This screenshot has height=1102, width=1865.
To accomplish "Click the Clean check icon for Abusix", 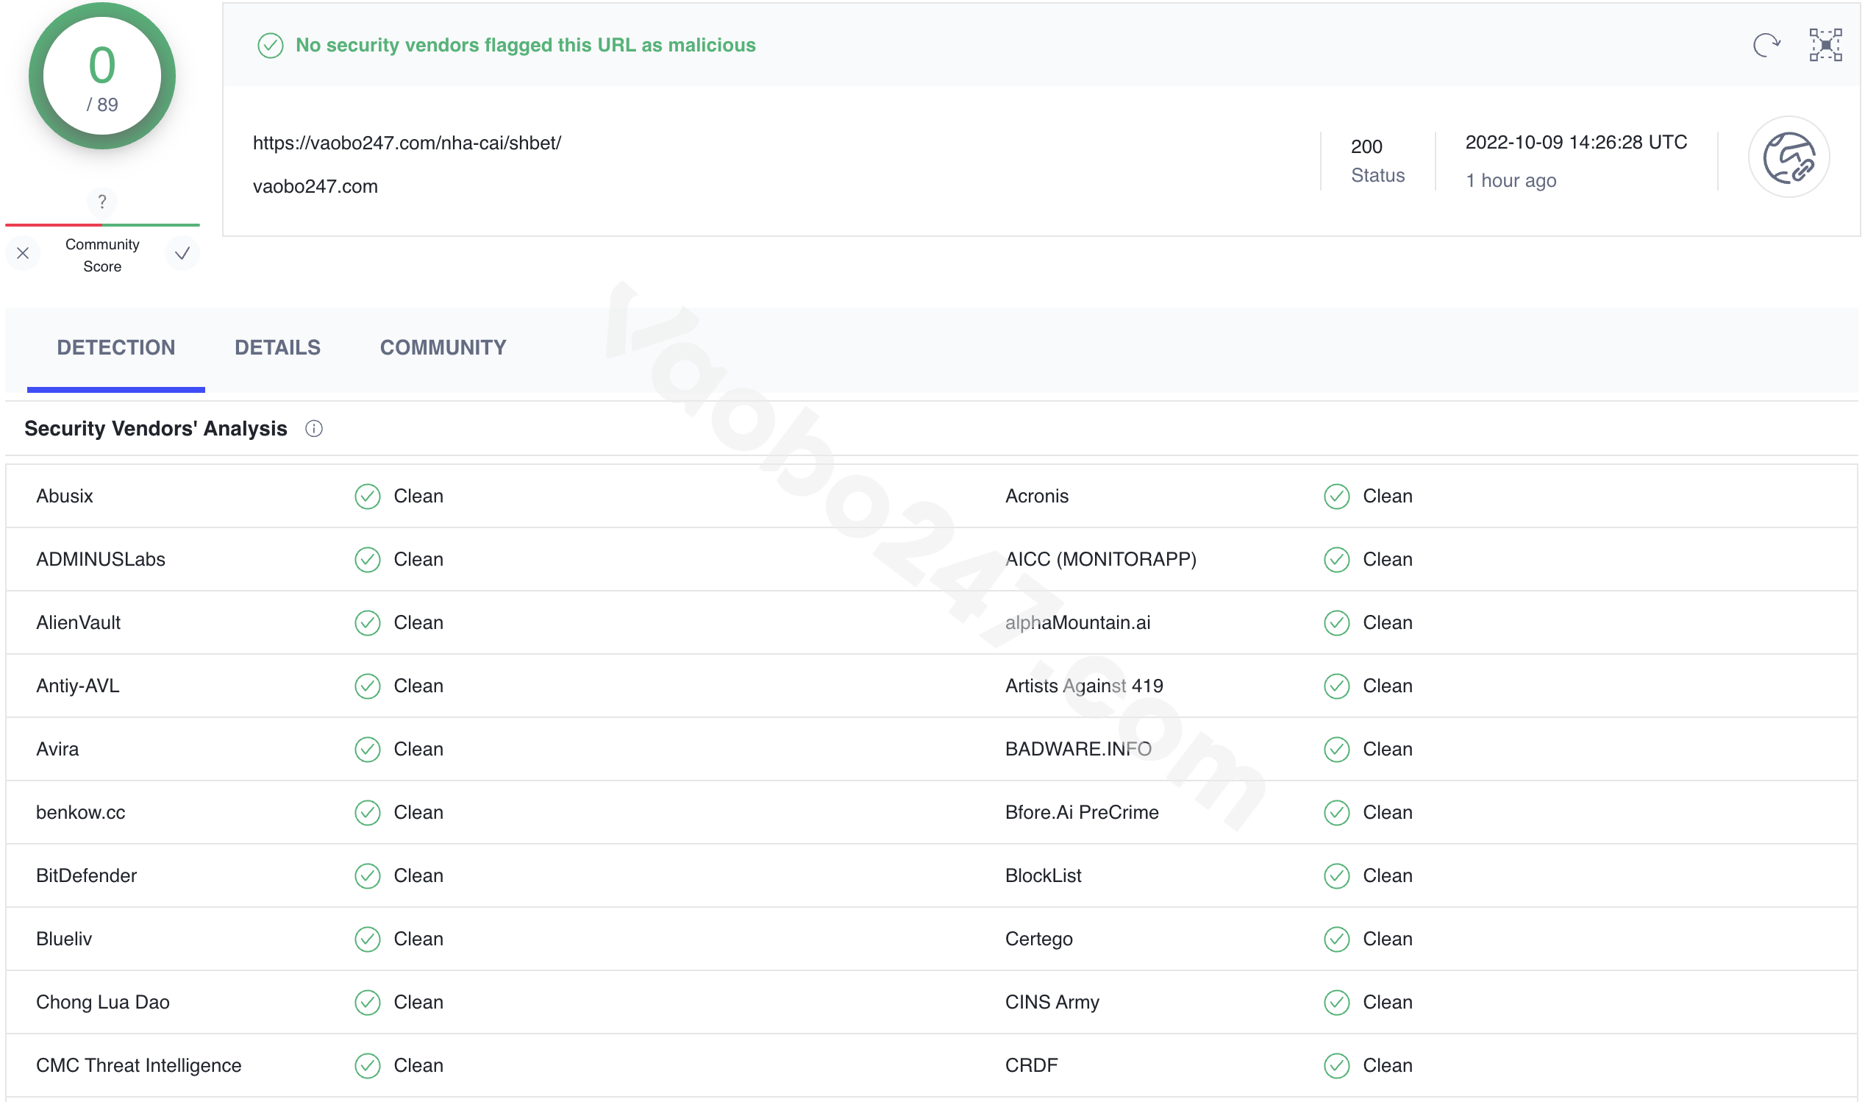I will (x=368, y=496).
